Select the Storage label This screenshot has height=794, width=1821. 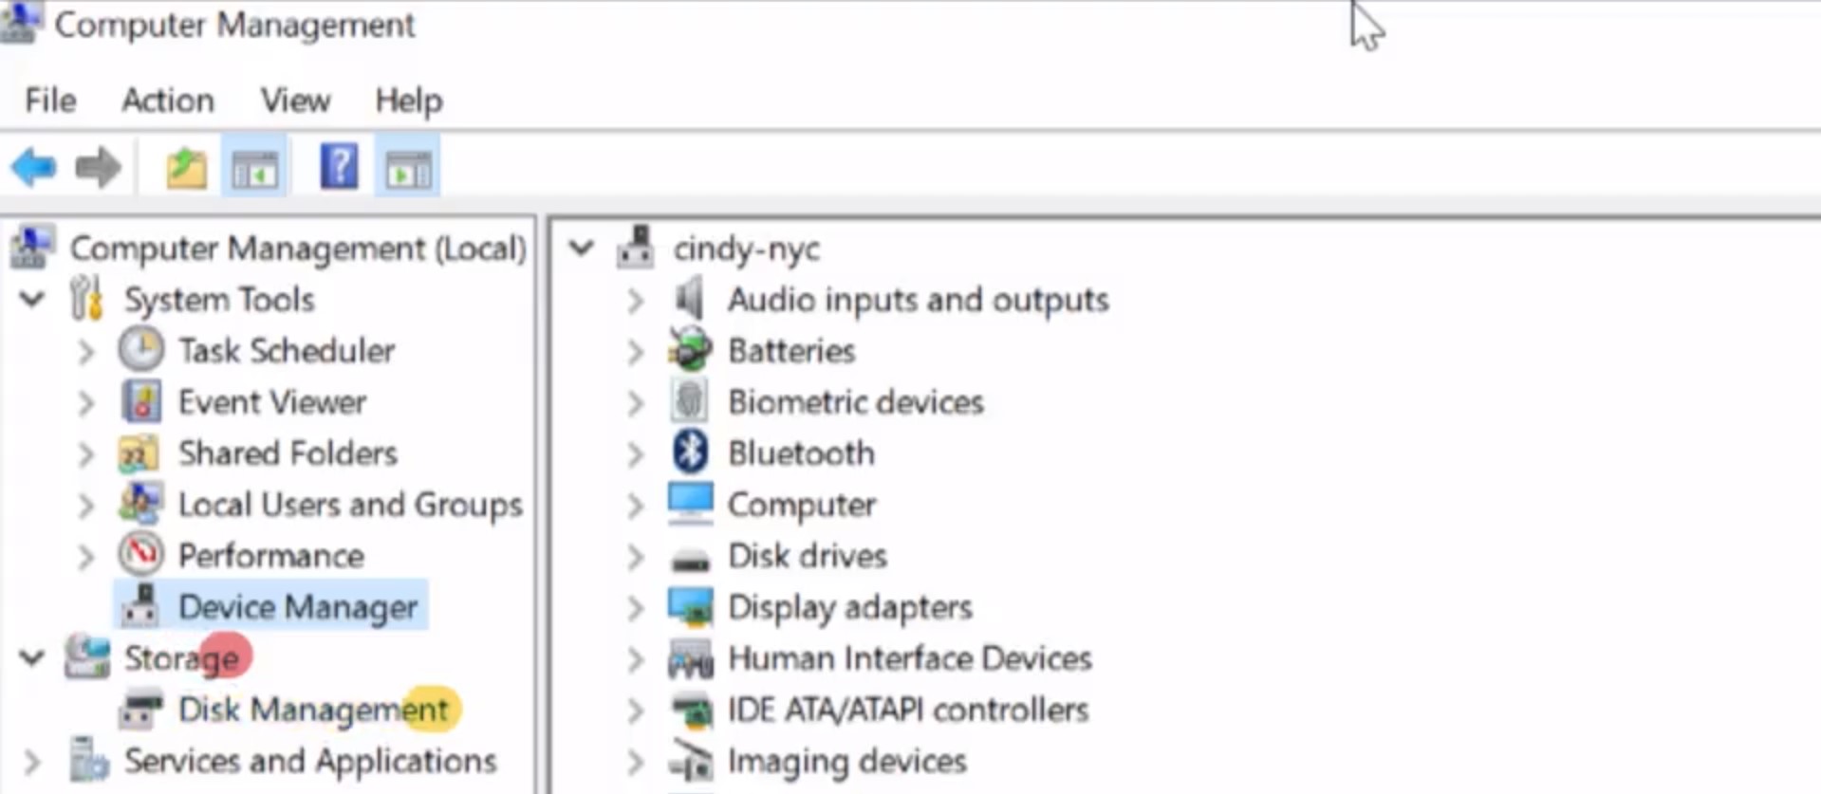coord(181,657)
